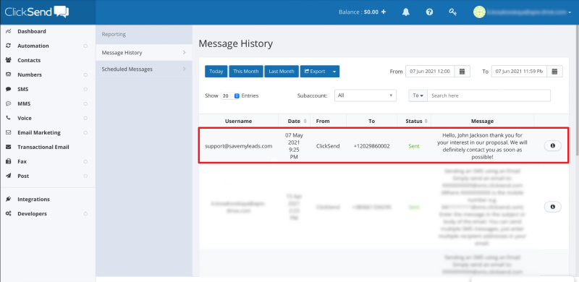Open the From date calendar icon

click(462, 72)
